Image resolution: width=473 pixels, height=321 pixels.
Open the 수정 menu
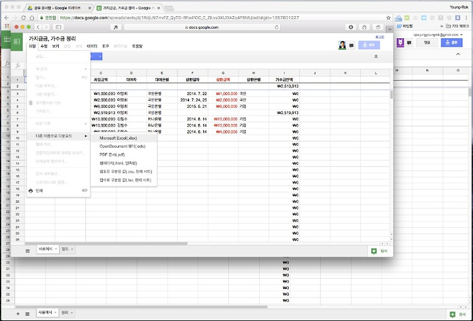pos(44,46)
